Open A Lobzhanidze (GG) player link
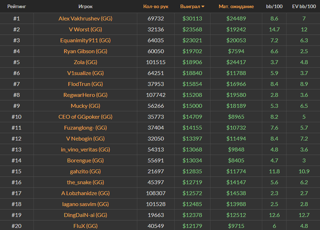The height and width of the screenshot is (230, 320). (x=85, y=193)
